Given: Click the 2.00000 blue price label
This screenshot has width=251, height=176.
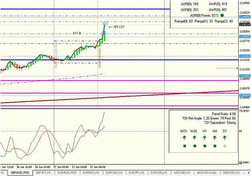Looking at the screenshot, I should [245, 95].
